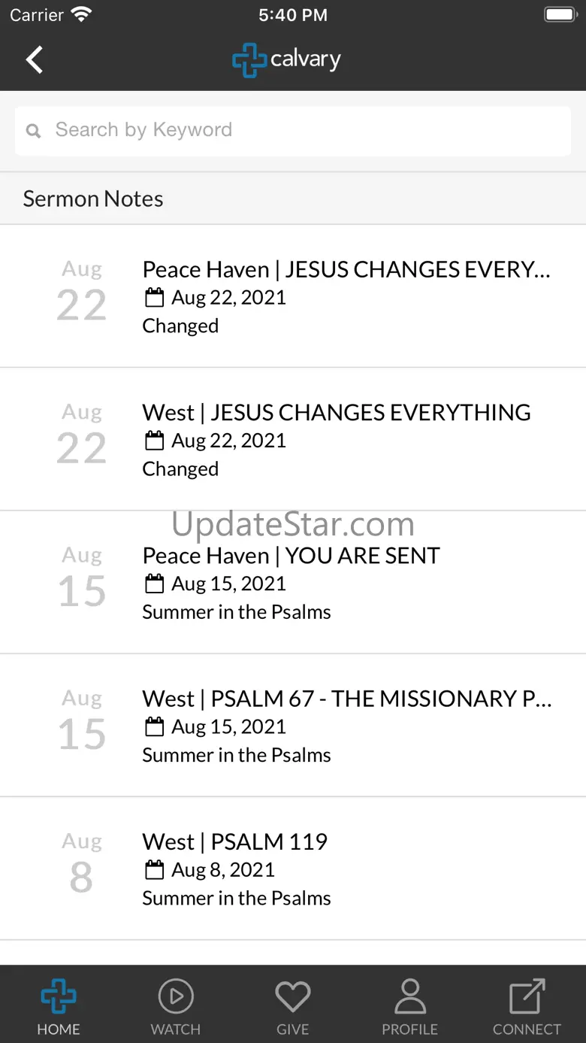Open West PSALM 119 sermon notes
Image resolution: width=586 pixels, height=1043 pixels.
pos(293,869)
